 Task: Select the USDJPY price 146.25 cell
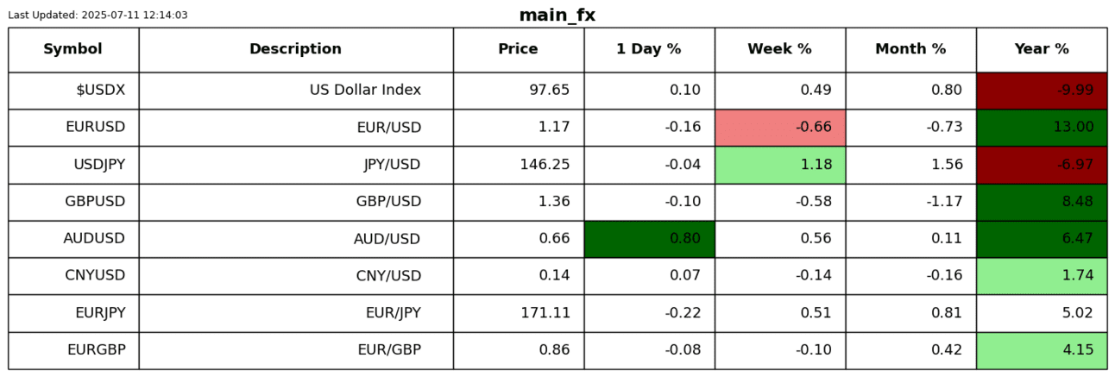coord(518,165)
